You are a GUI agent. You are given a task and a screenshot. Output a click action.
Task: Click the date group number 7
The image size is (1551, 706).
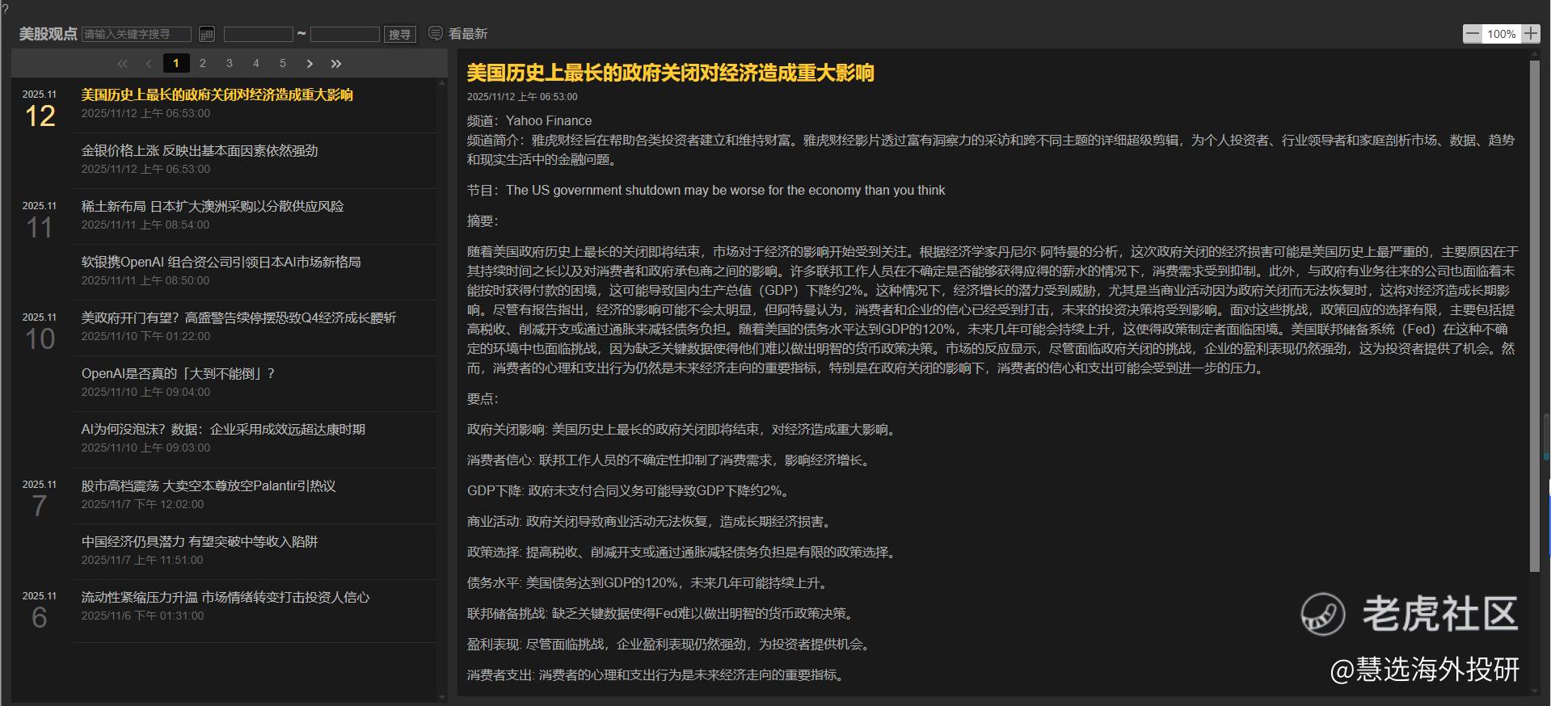point(39,506)
